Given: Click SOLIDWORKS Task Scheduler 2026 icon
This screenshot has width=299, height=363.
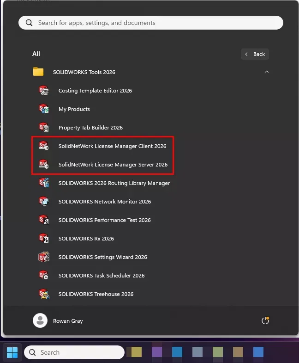Looking at the screenshot, I should click(x=44, y=276).
